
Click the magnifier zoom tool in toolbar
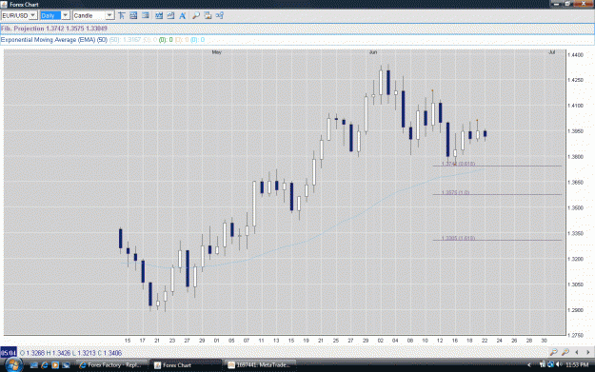point(196,15)
